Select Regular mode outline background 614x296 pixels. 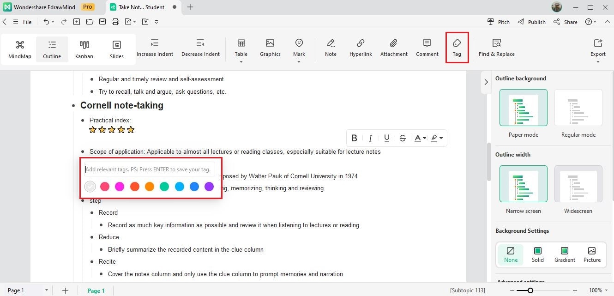(x=578, y=114)
